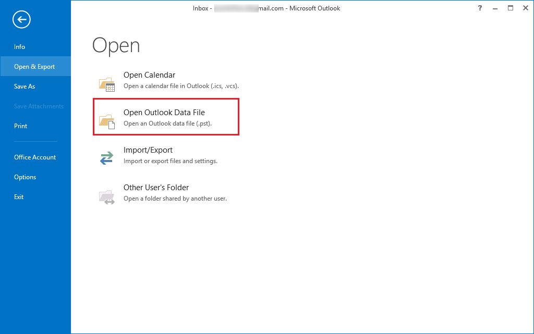Select the Open & Export tab
Viewport: 534px width, 334px height.
[x=34, y=67]
